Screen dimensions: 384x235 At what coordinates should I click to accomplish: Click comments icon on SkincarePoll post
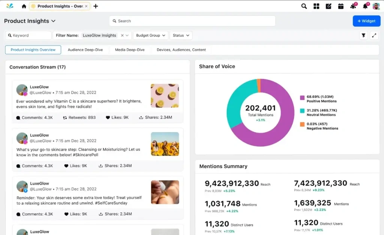pyautogui.click(x=18, y=166)
